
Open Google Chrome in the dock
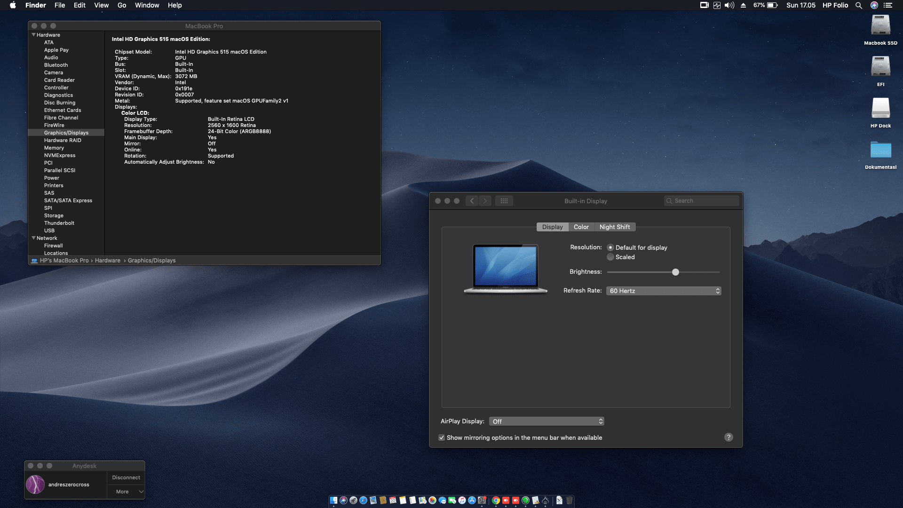[x=496, y=500]
